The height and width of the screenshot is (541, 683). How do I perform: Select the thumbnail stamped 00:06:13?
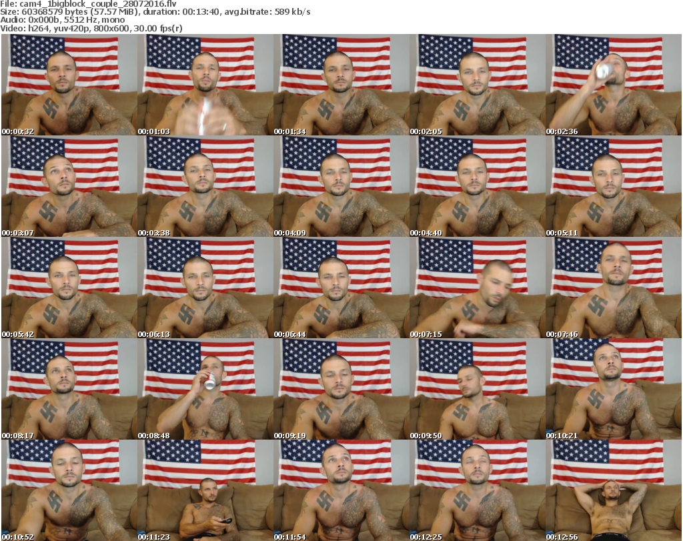[x=205, y=288]
